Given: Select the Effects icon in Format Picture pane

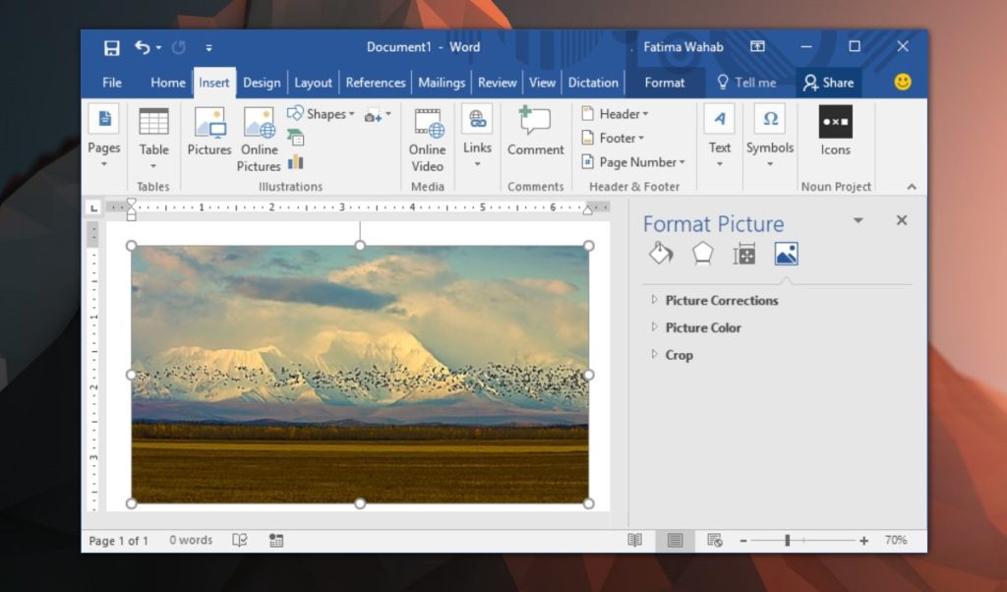Looking at the screenshot, I should click(702, 253).
